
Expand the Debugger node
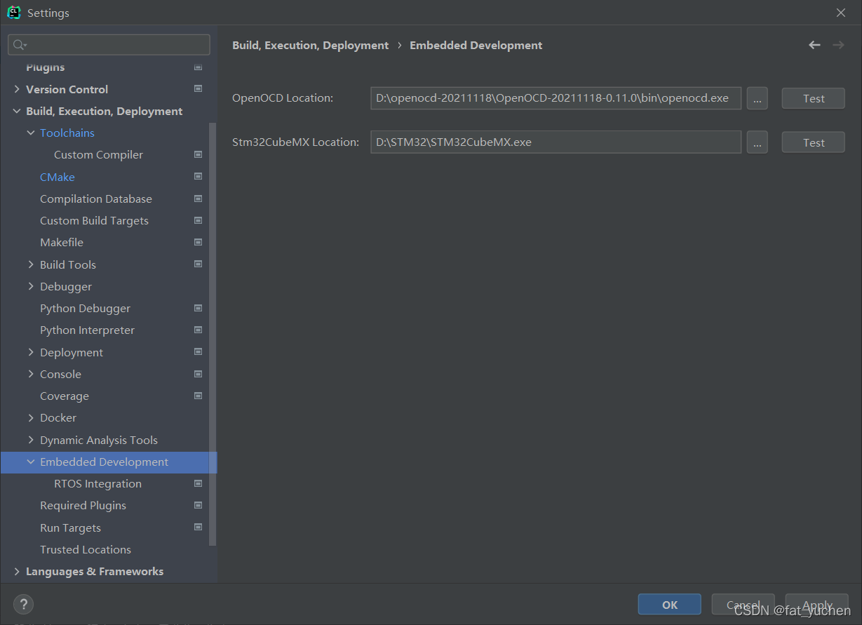(31, 286)
